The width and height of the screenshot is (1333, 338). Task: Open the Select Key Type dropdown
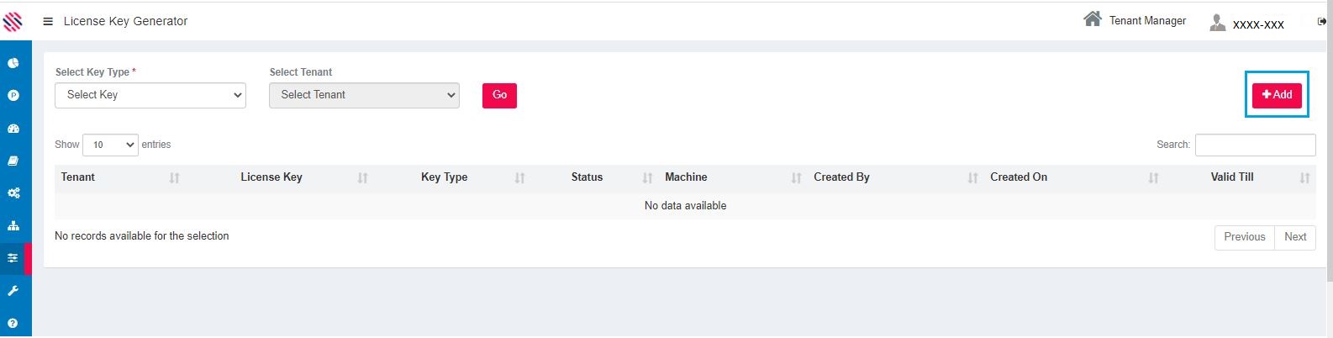click(150, 95)
